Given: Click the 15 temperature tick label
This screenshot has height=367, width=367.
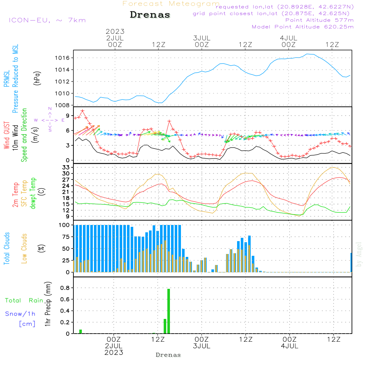Looking at the screenshot, I should coord(66,204).
